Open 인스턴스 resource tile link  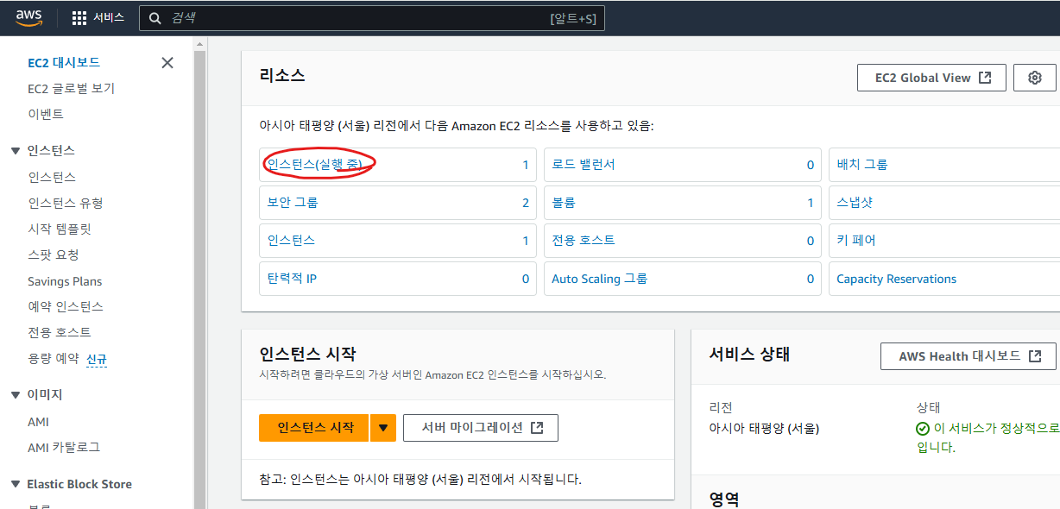click(x=291, y=241)
